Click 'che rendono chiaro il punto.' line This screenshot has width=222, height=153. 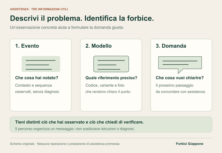pos(108,92)
